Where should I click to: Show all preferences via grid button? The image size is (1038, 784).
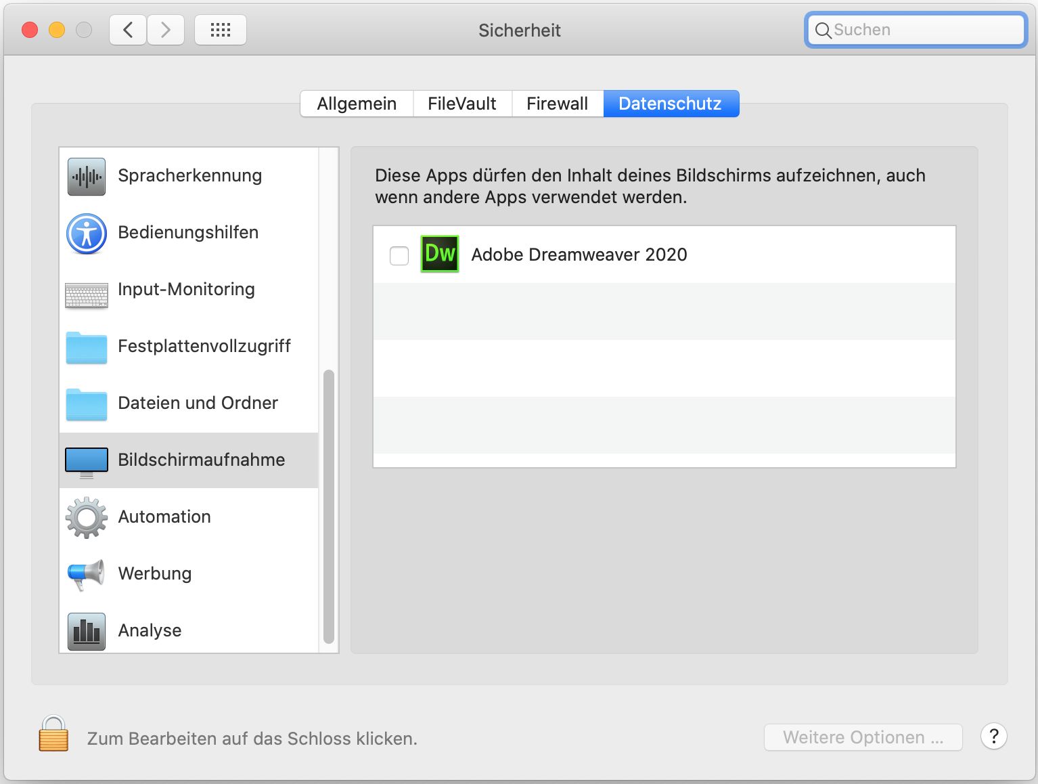coord(221,30)
